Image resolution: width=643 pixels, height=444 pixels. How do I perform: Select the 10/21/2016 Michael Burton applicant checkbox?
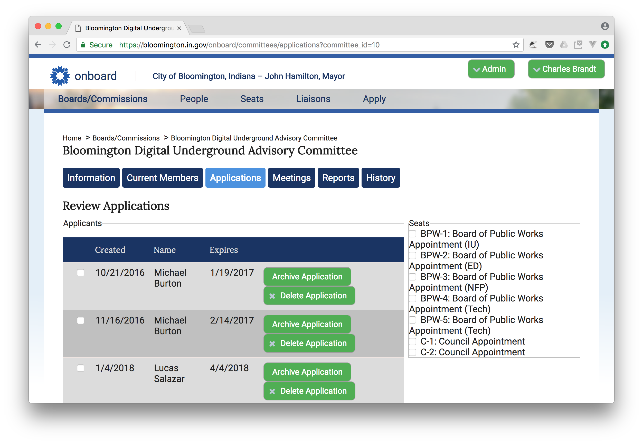(x=81, y=273)
